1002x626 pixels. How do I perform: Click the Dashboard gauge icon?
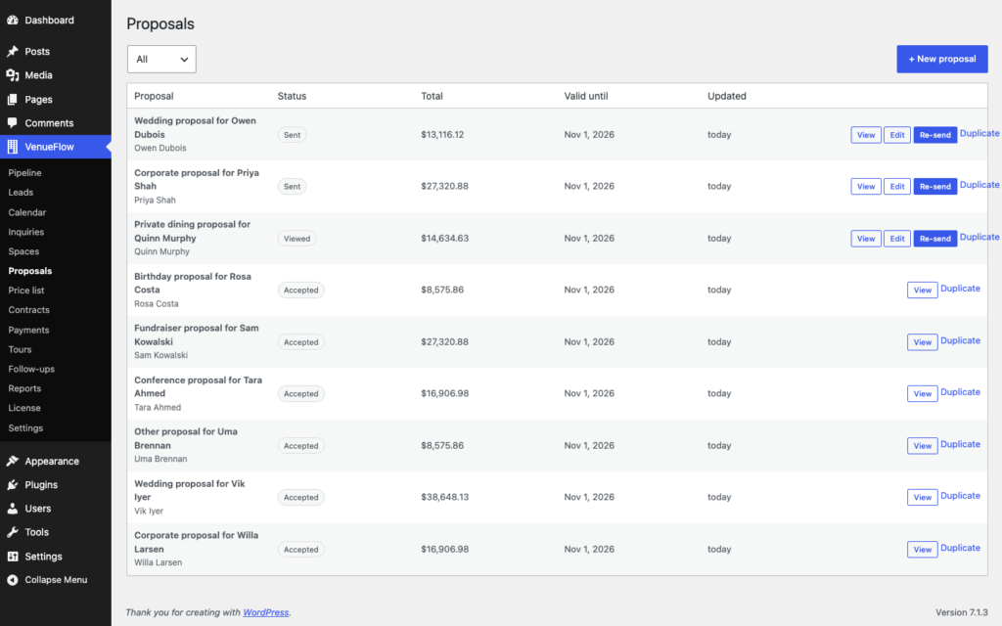(x=12, y=20)
